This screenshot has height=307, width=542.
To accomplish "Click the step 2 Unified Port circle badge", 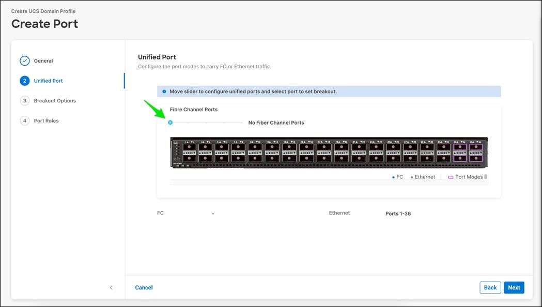I will tap(24, 81).
